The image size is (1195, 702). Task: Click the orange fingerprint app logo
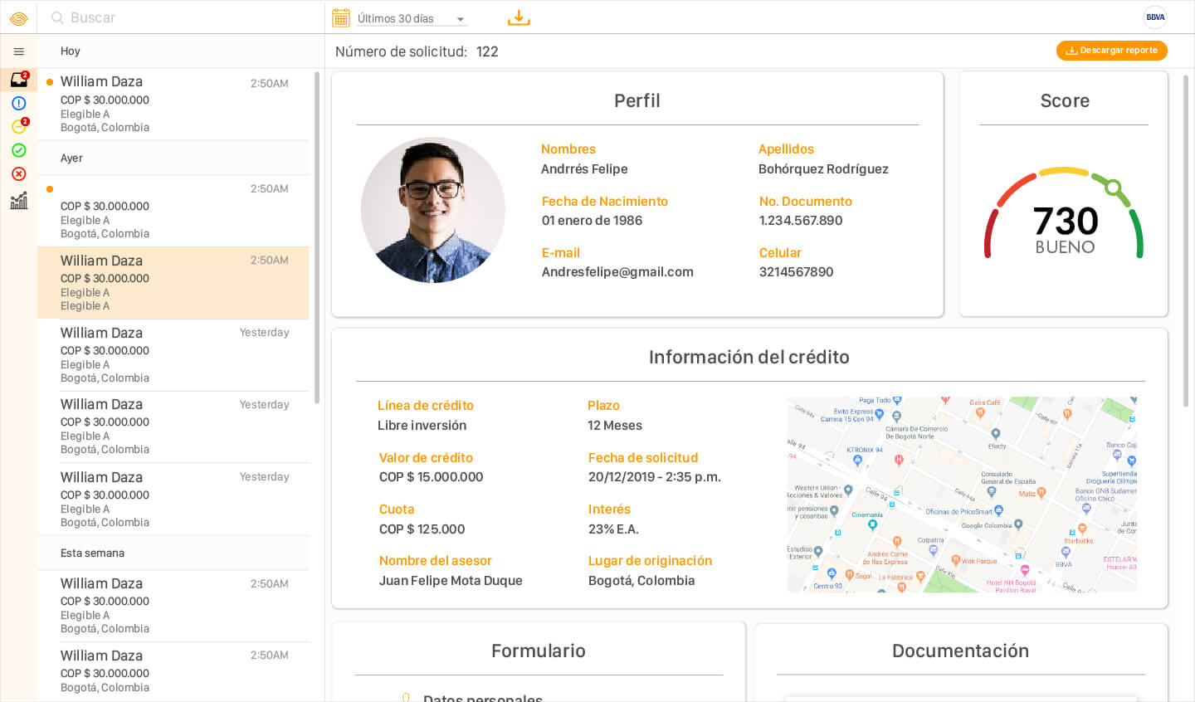(18, 17)
